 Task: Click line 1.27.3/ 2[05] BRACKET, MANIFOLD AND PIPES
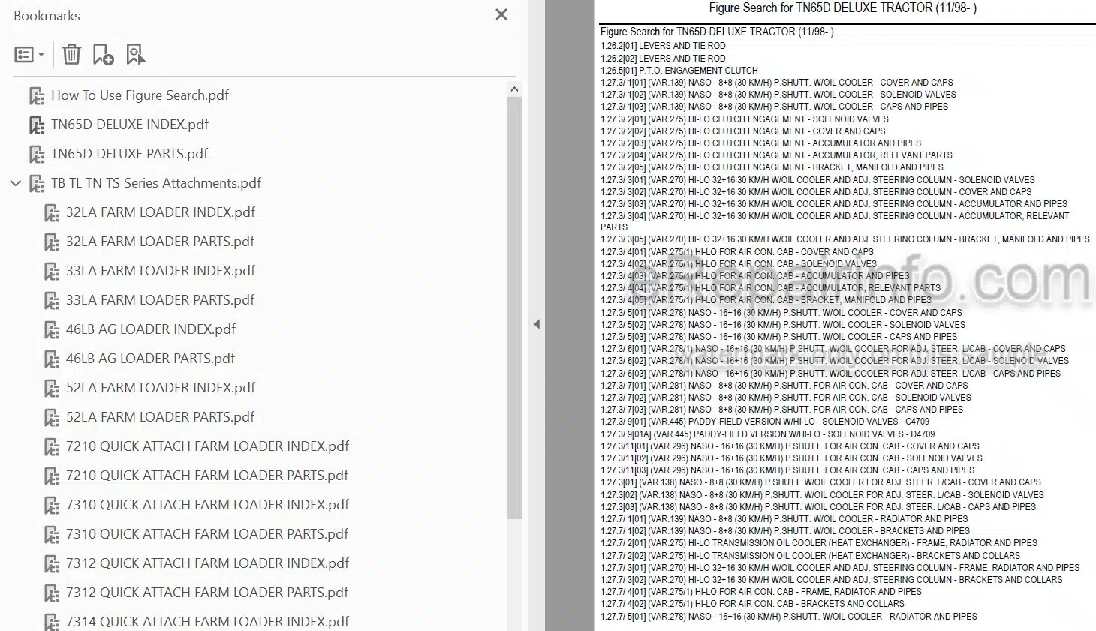click(x=772, y=167)
